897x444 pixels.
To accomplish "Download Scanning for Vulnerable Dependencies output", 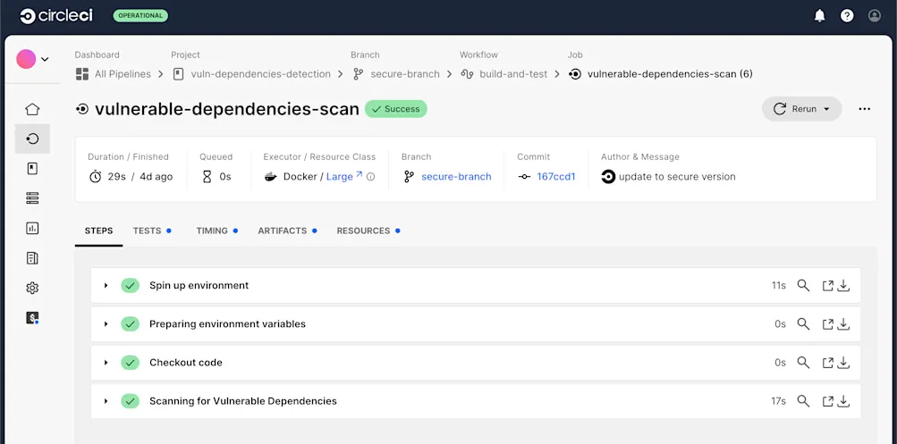I will (x=843, y=401).
